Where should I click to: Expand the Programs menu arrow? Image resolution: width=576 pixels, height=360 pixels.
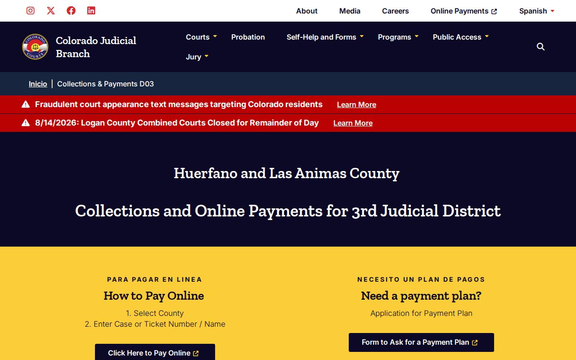tap(417, 36)
